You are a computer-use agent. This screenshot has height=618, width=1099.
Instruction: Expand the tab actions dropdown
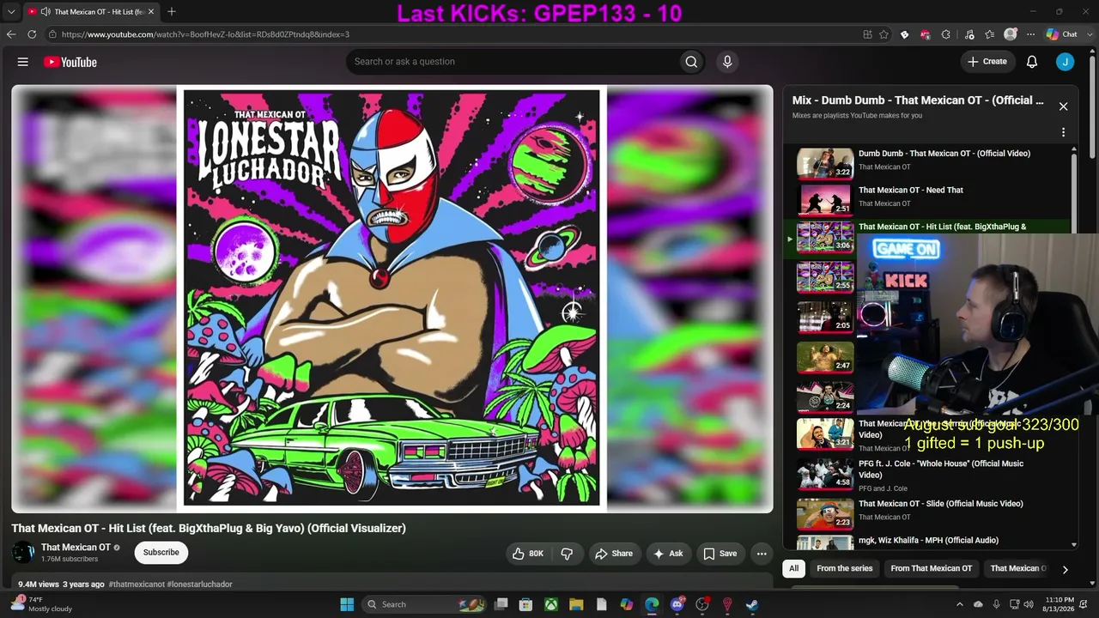point(11,12)
